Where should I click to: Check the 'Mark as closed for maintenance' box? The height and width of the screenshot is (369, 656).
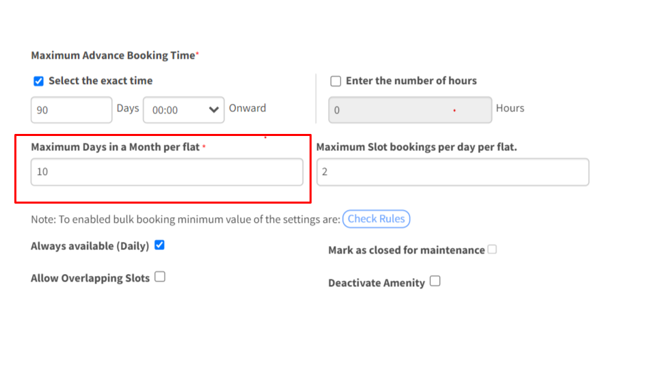(x=492, y=249)
